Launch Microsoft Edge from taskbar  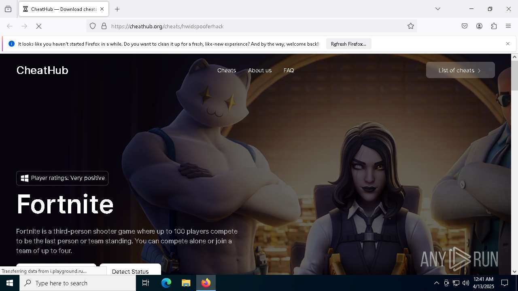pos(166,283)
